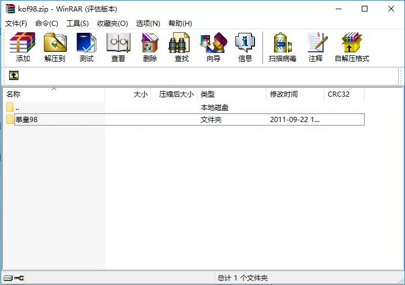Close the WinRAR window
Image resolution: width=405 pixels, height=285 pixels.
[x=391, y=9]
